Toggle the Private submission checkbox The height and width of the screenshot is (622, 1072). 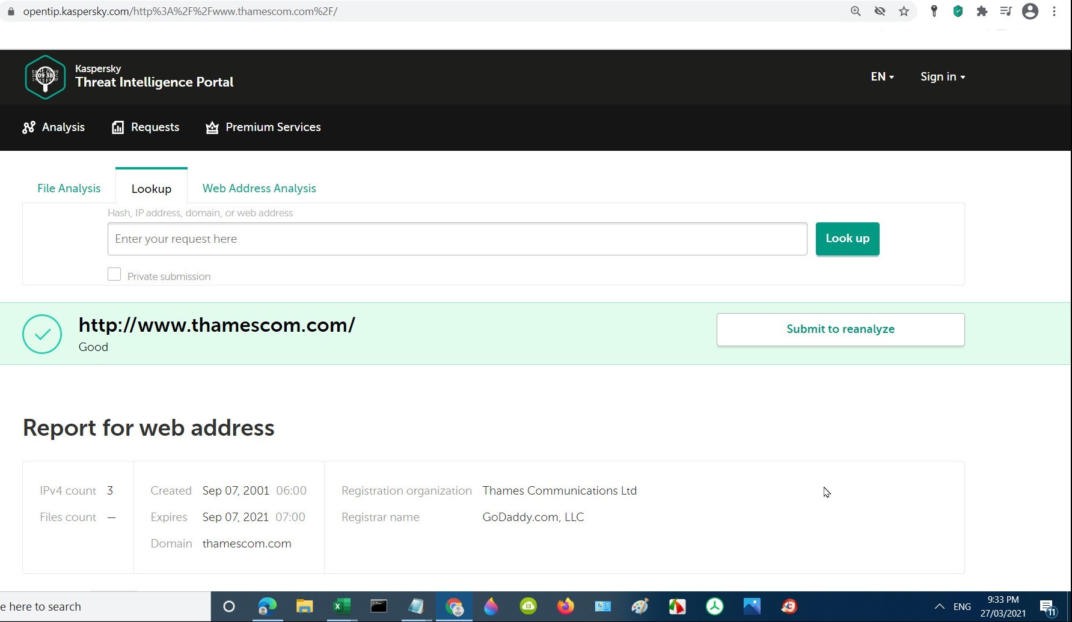(114, 275)
